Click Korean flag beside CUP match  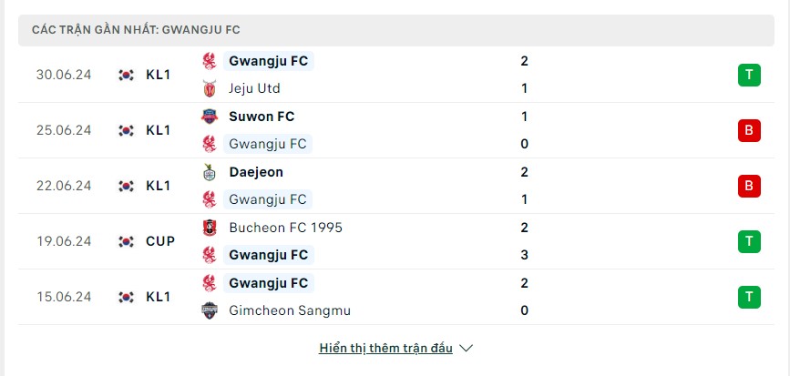(126, 241)
